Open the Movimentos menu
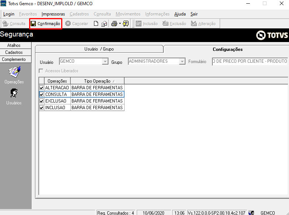 pos(128,14)
